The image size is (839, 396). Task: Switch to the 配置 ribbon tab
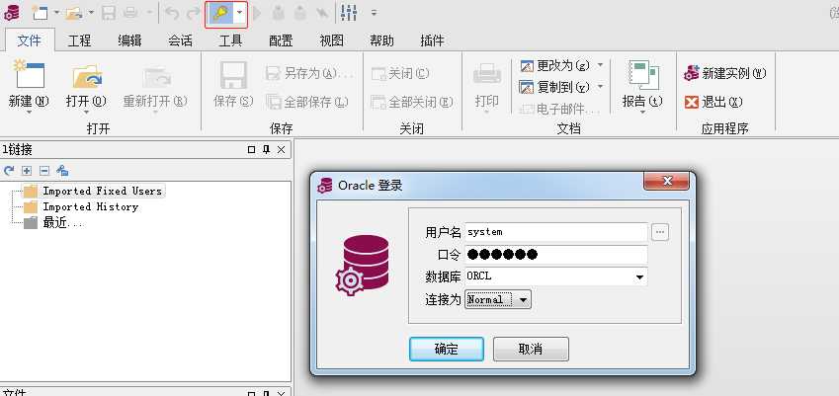click(281, 40)
